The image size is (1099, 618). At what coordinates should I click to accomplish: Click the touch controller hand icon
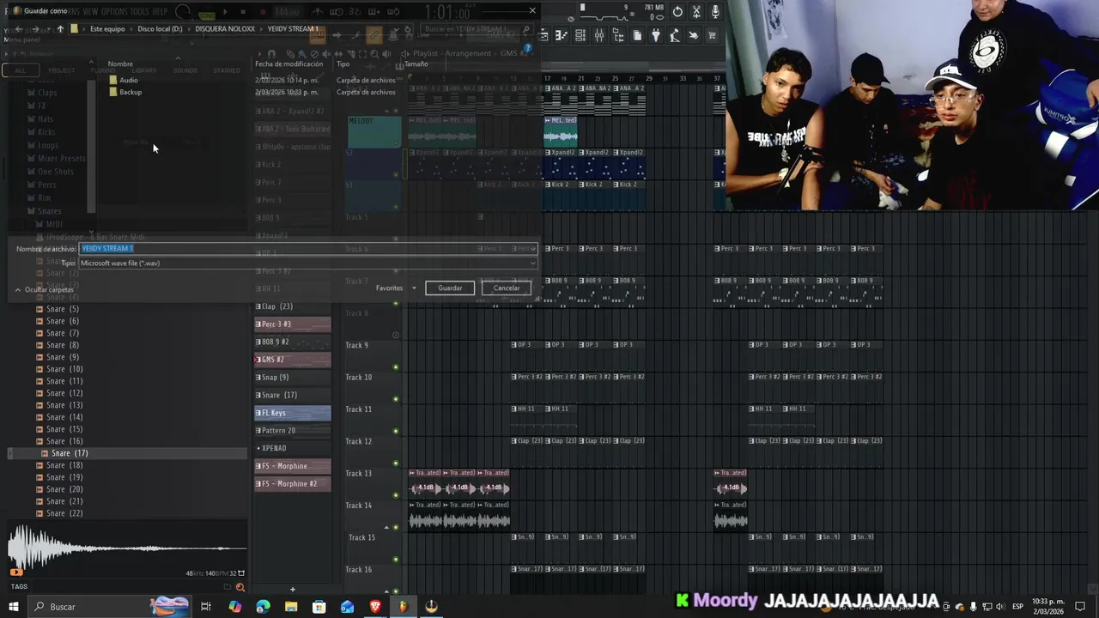pyautogui.click(x=694, y=35)
